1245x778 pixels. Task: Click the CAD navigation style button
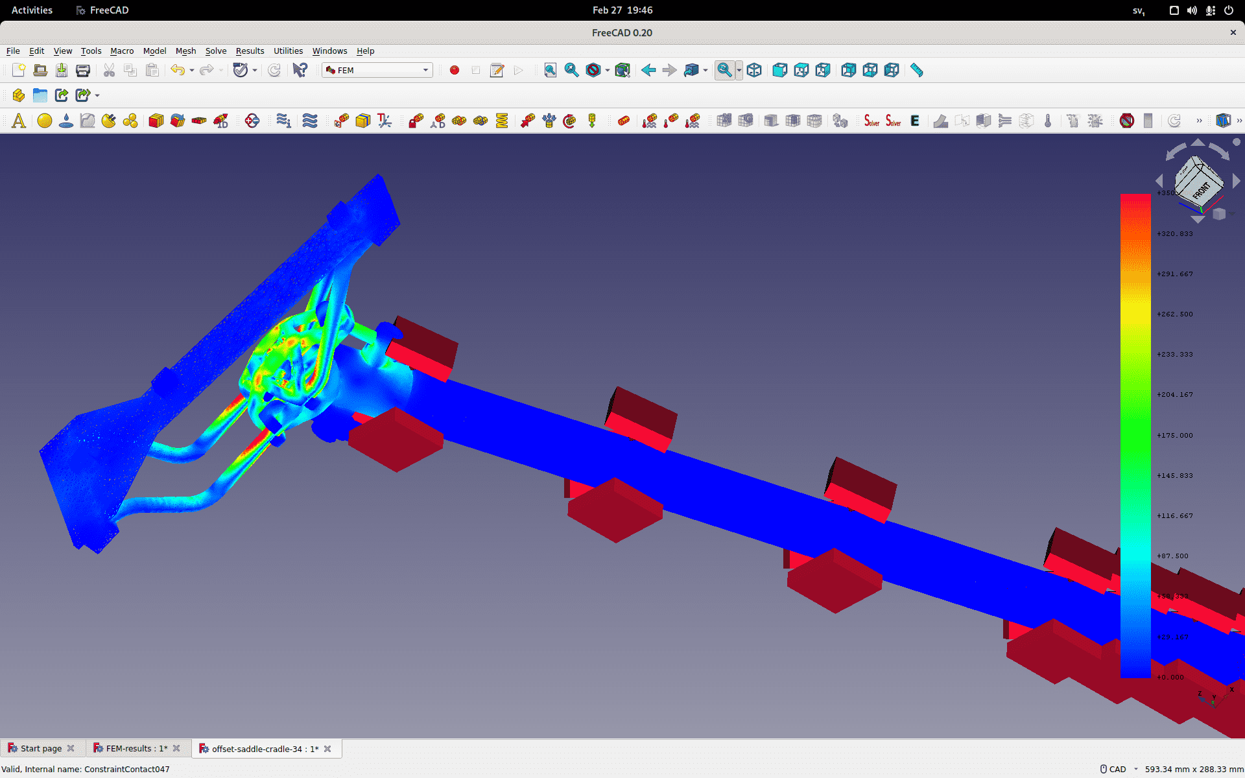tap(1113, 769)
